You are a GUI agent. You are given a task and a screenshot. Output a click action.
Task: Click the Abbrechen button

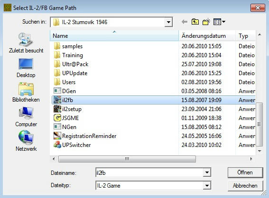(245, 186)
